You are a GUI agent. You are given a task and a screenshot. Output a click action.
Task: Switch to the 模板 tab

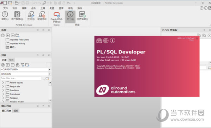point(16,111)
